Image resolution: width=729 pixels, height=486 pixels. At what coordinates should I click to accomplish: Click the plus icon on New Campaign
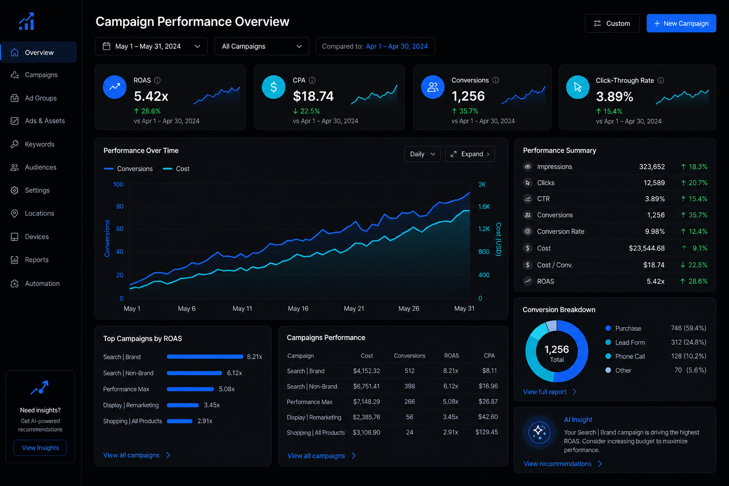click(x=657, y=23)
